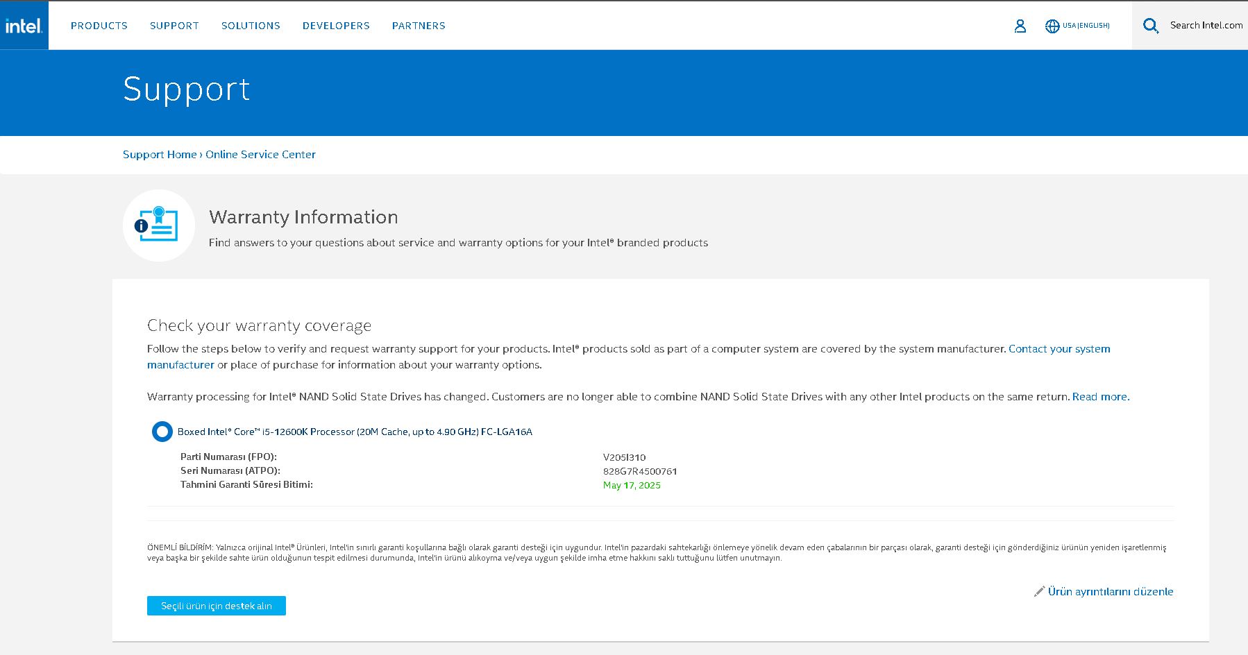Click the globe language icon
1248x655 pixels.
coord(1052,26)
